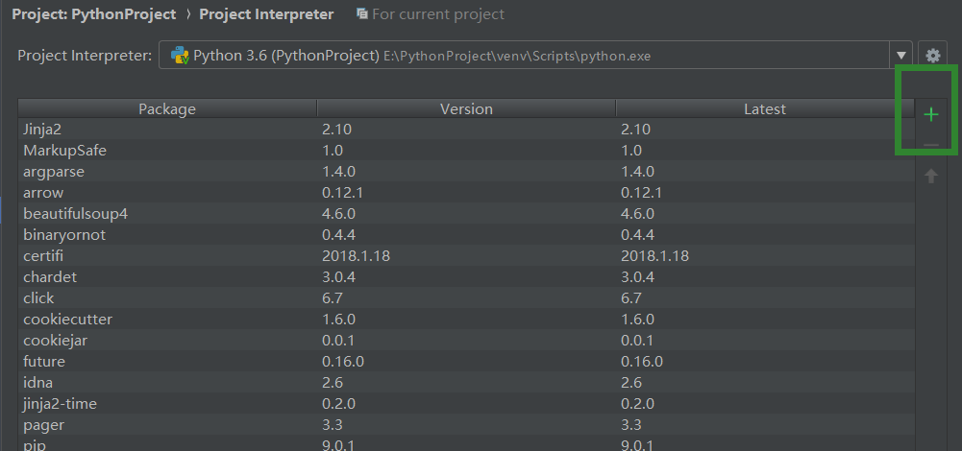Select the pager package row
This screenshot has width=962, height=451.
466,425
